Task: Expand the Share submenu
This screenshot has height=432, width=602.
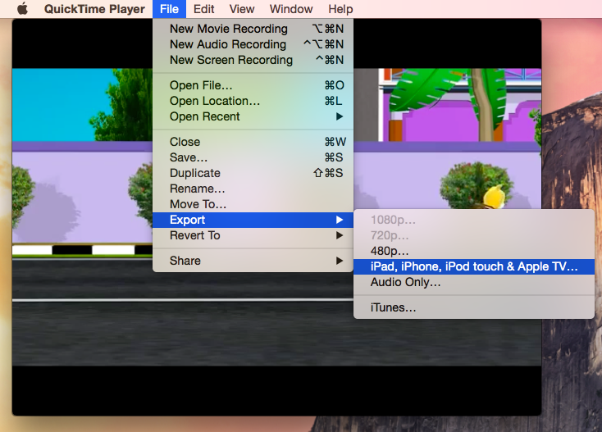Action: click(253, 261)
